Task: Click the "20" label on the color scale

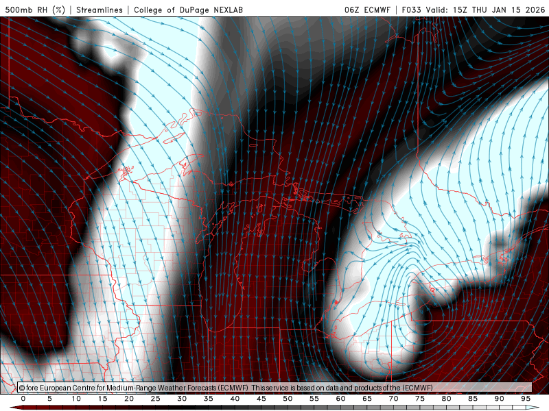Action: (129, 399)
